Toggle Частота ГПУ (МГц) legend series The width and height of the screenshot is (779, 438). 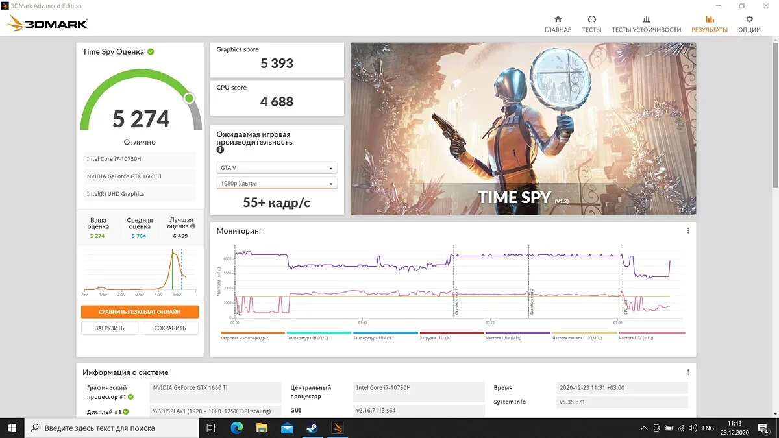(x=652, y=336)
